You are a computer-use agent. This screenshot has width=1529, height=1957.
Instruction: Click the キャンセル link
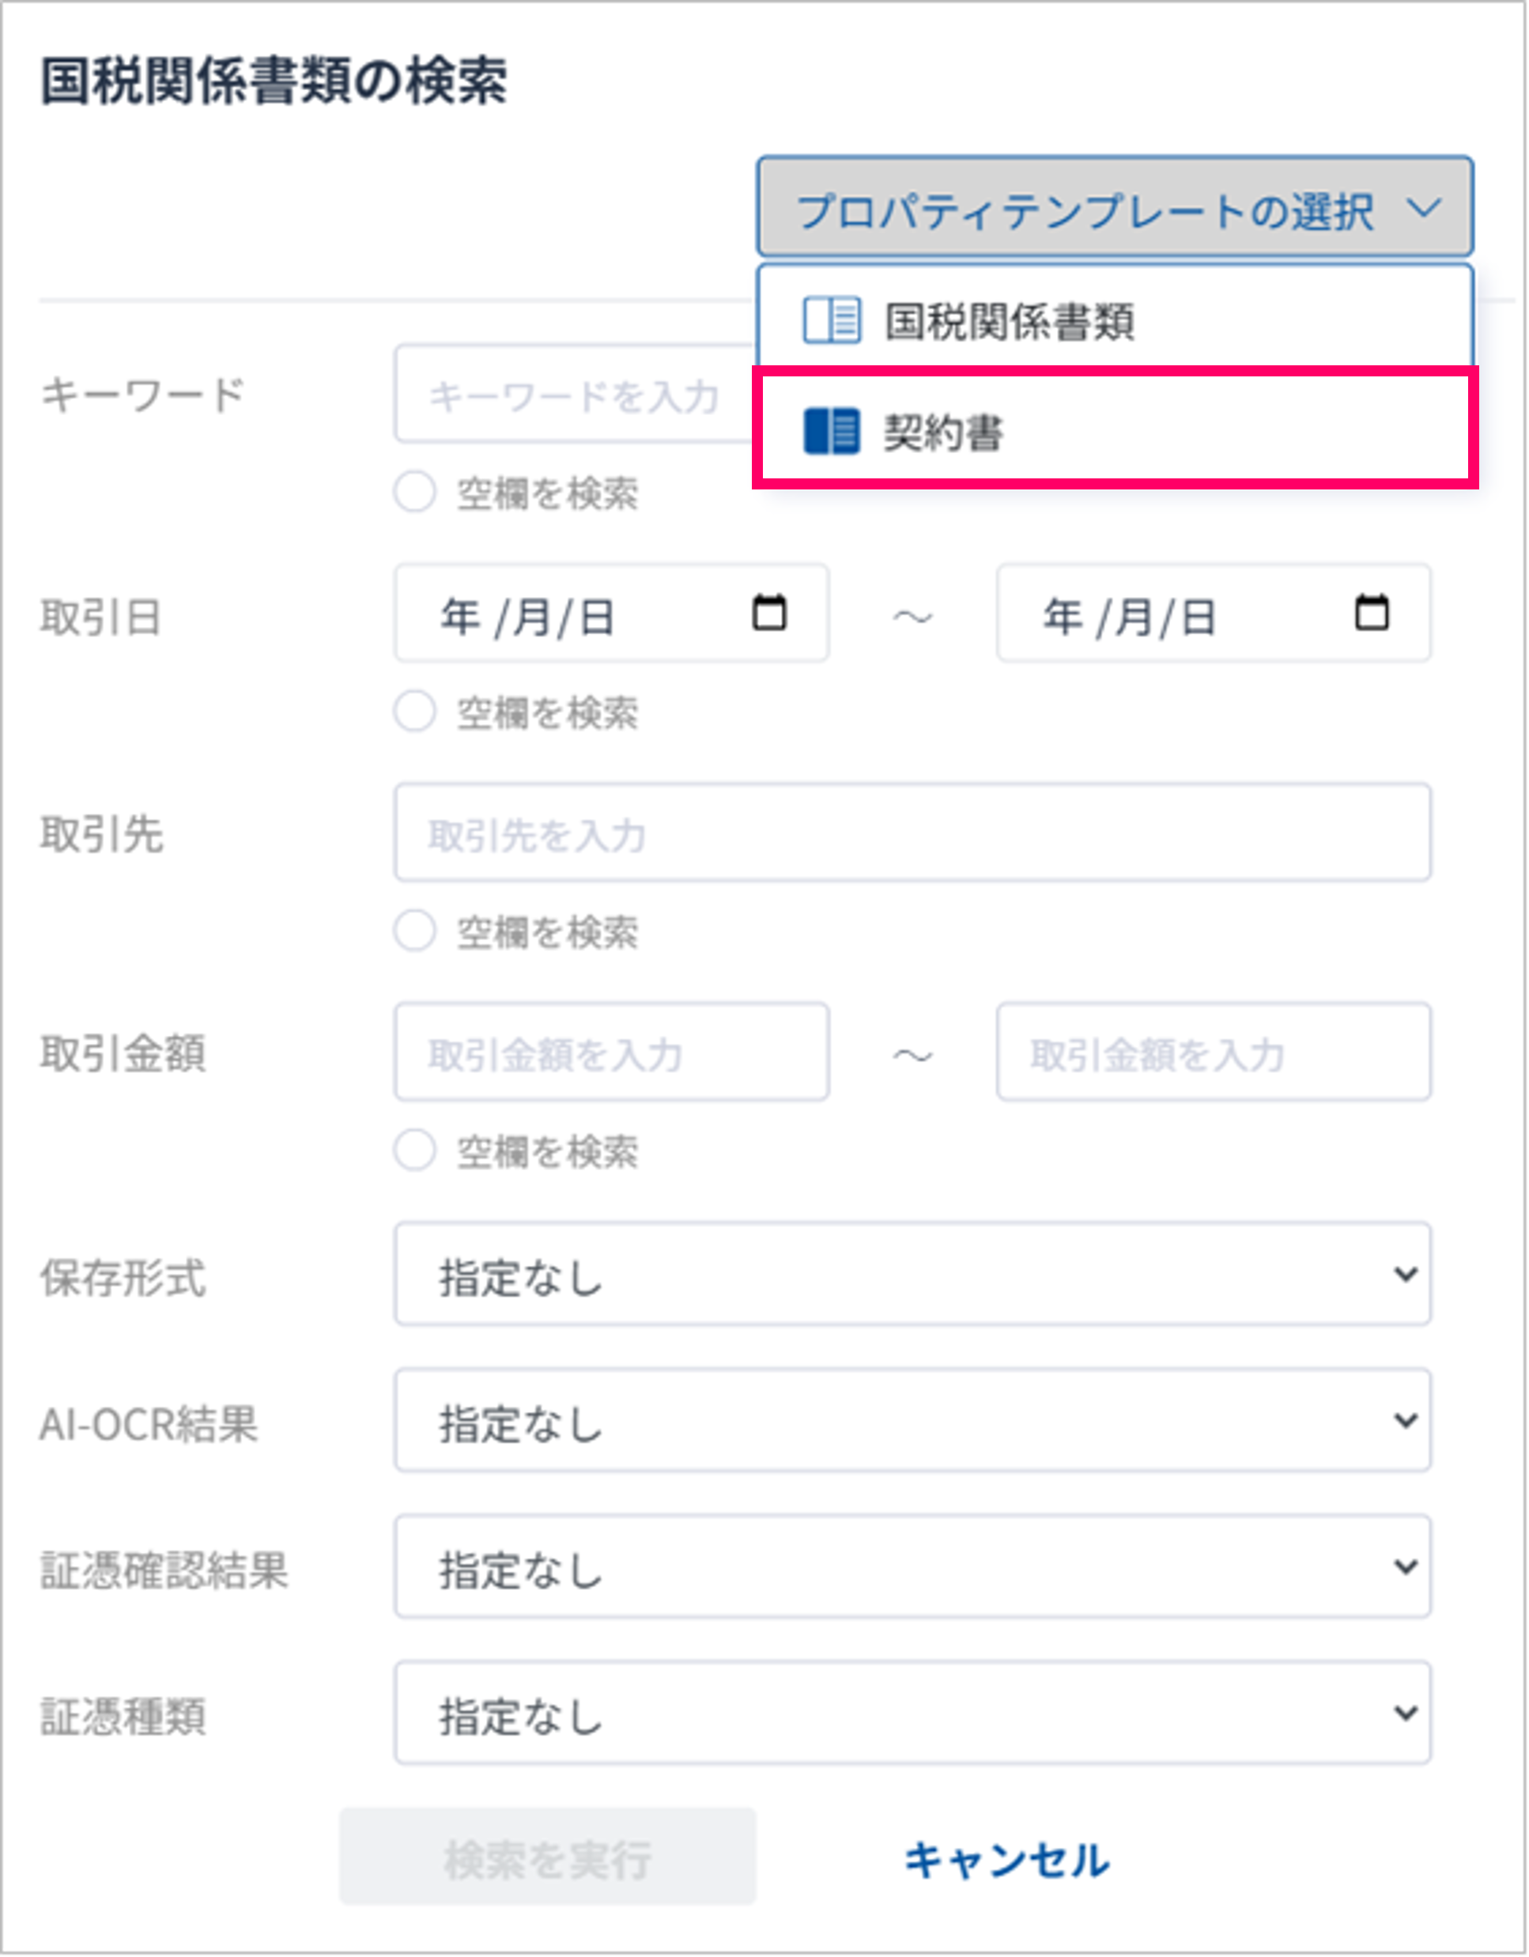pos(1006,1861)
